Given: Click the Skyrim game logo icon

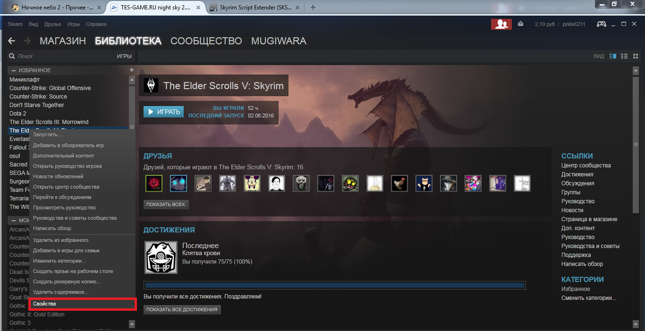Looking at the screenshot, I should click(151, 86).
